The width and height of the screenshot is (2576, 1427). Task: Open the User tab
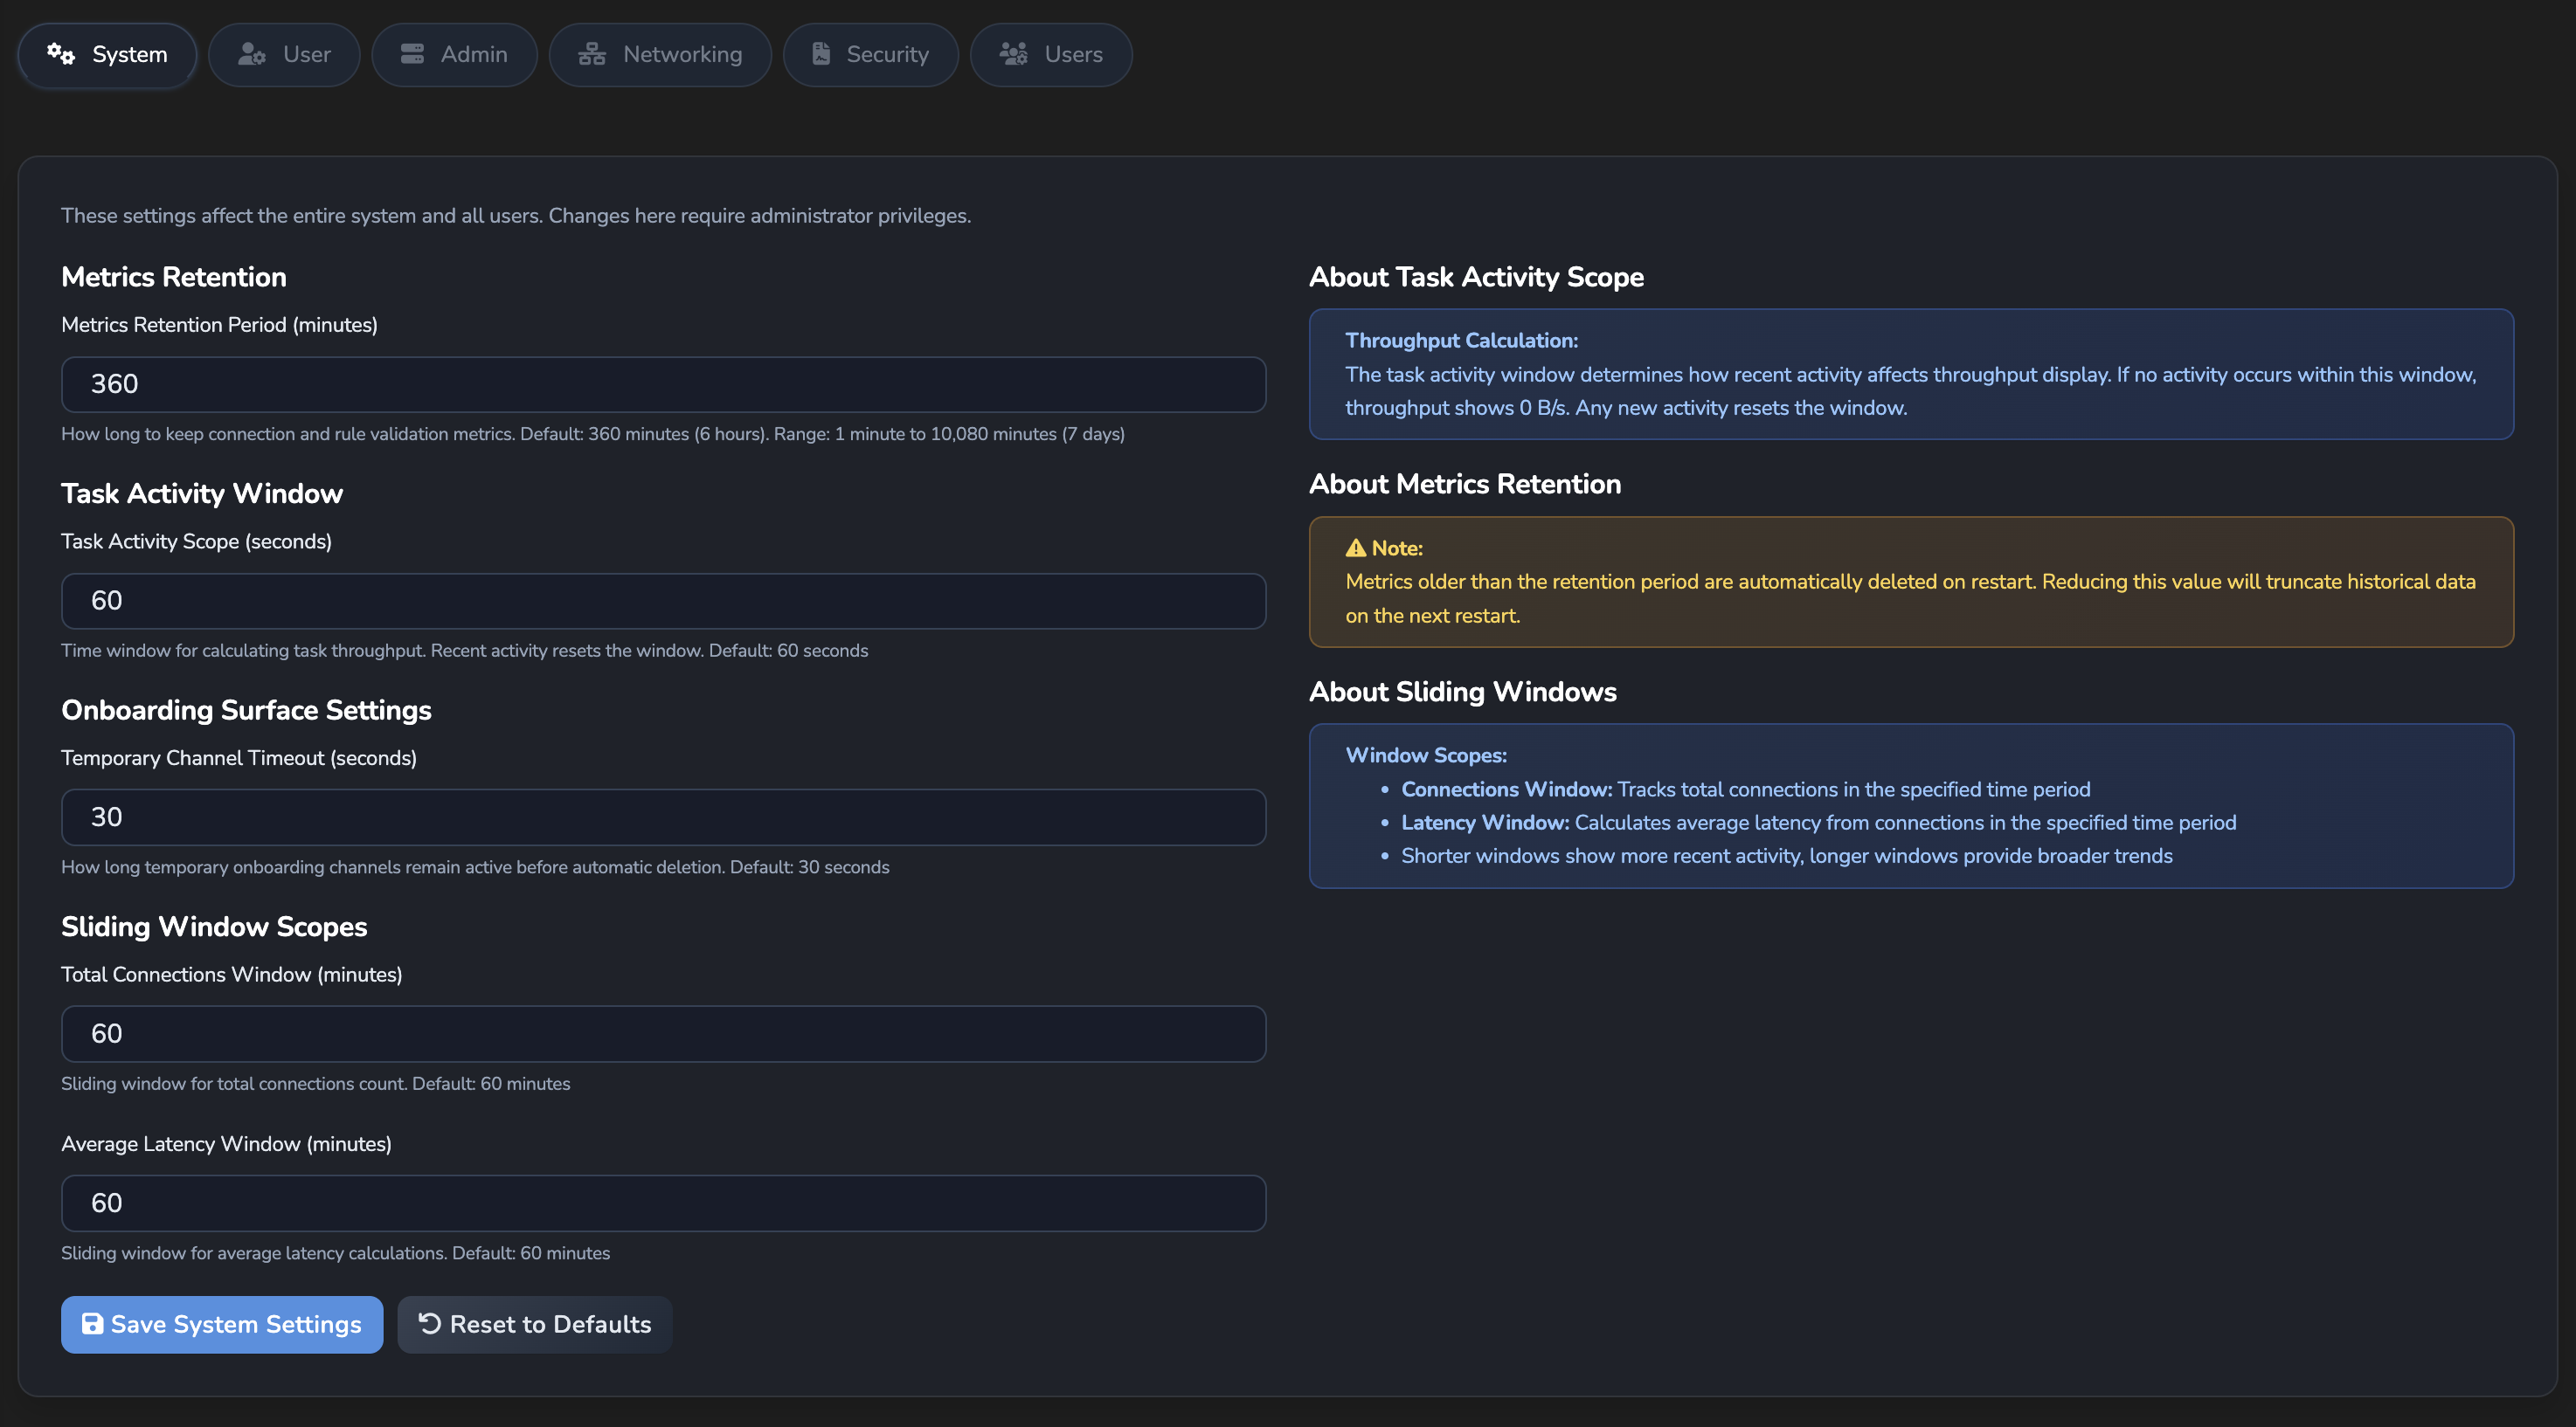pos(284,55)
